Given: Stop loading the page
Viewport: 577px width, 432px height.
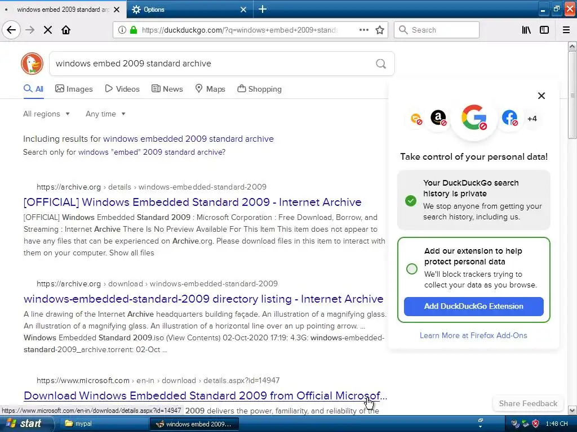Looking at the screenshot, I should point(48,30).
